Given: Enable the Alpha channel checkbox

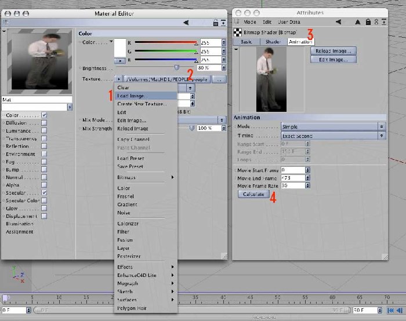Looking at the screenshot, I should coord(44,185).
